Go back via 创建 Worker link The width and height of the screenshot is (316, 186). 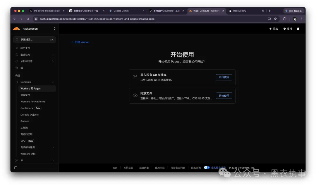tap(80, 42)
